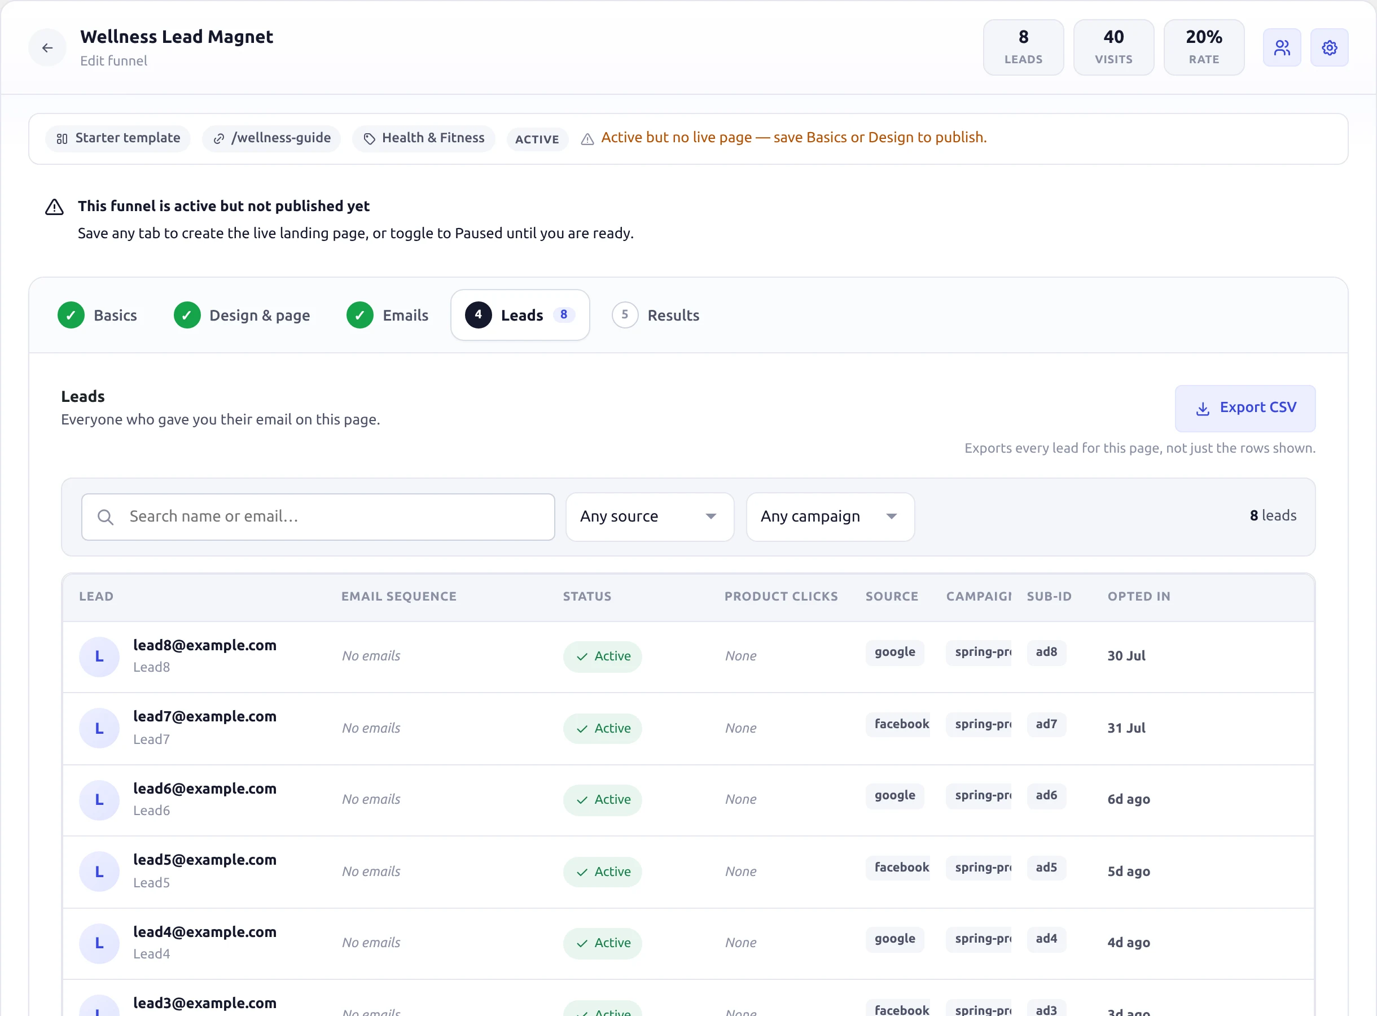The height and width of the screenshot is (1016, 1377).
Task: Click the 30 Jul opted-in date
Action: [x=1126, y=656]
